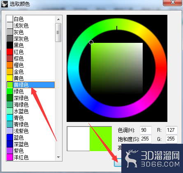Select 金色 in the color list
This screenshot has width=183, height=173.
point(31,72)
